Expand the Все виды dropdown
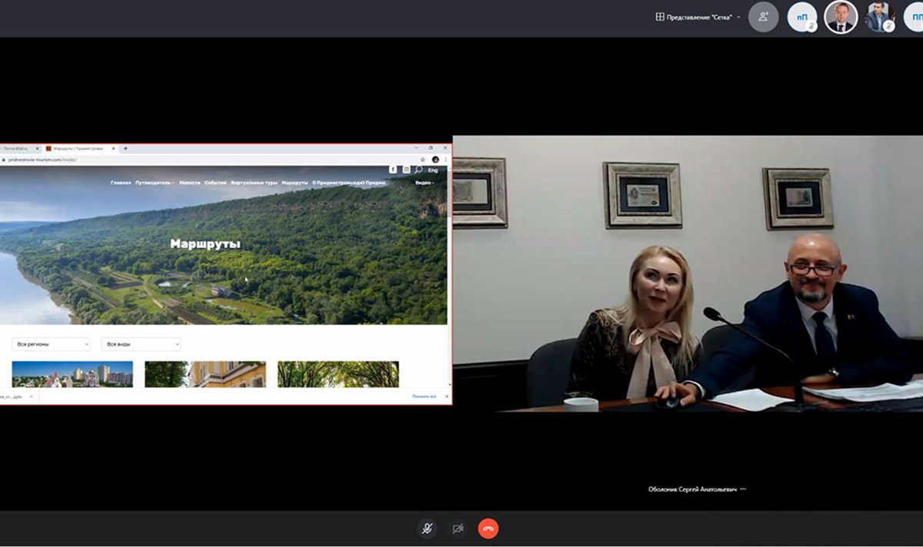Screen dimensions: 923x547 (x=141, y=345)
